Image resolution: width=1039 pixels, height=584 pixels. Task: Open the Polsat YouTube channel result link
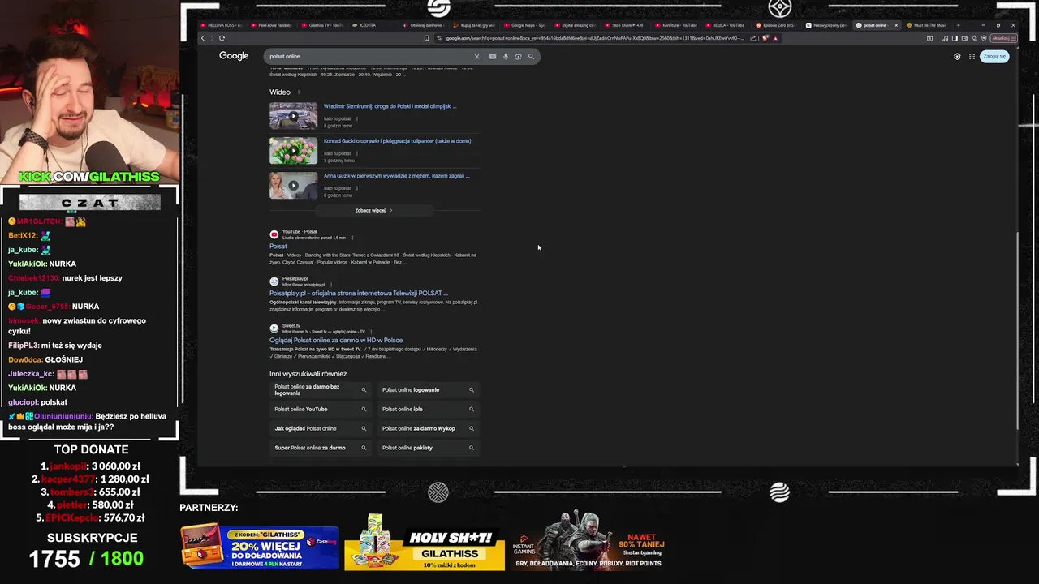click(x=278, y=247)
